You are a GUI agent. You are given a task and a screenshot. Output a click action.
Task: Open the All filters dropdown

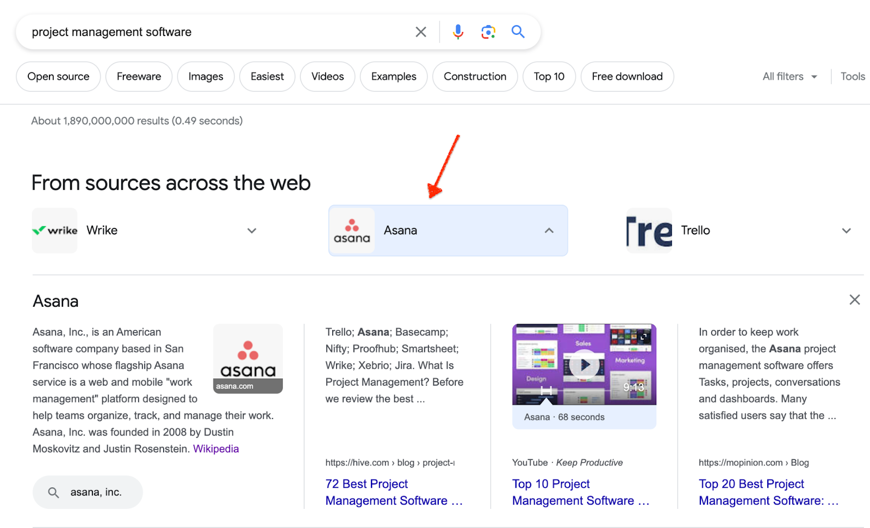tap(790, 77)
